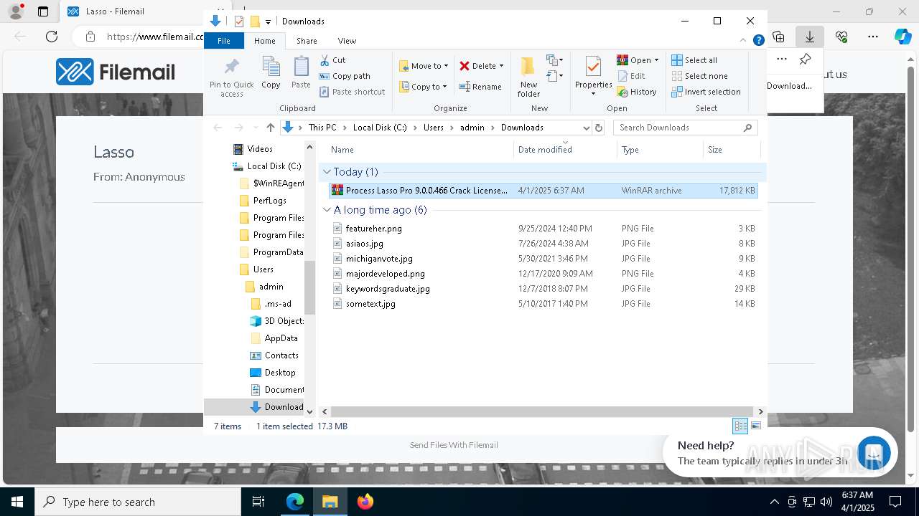This screenshot has height=516, width=919.
Task: Select asiaos.jpg file
Action: [544, 244]
